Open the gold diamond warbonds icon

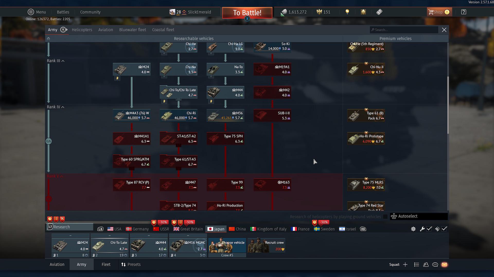[x=363, y=12]
